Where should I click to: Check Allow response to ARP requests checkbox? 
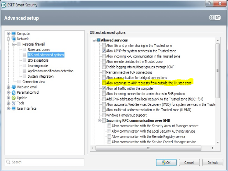click(104, 83)
